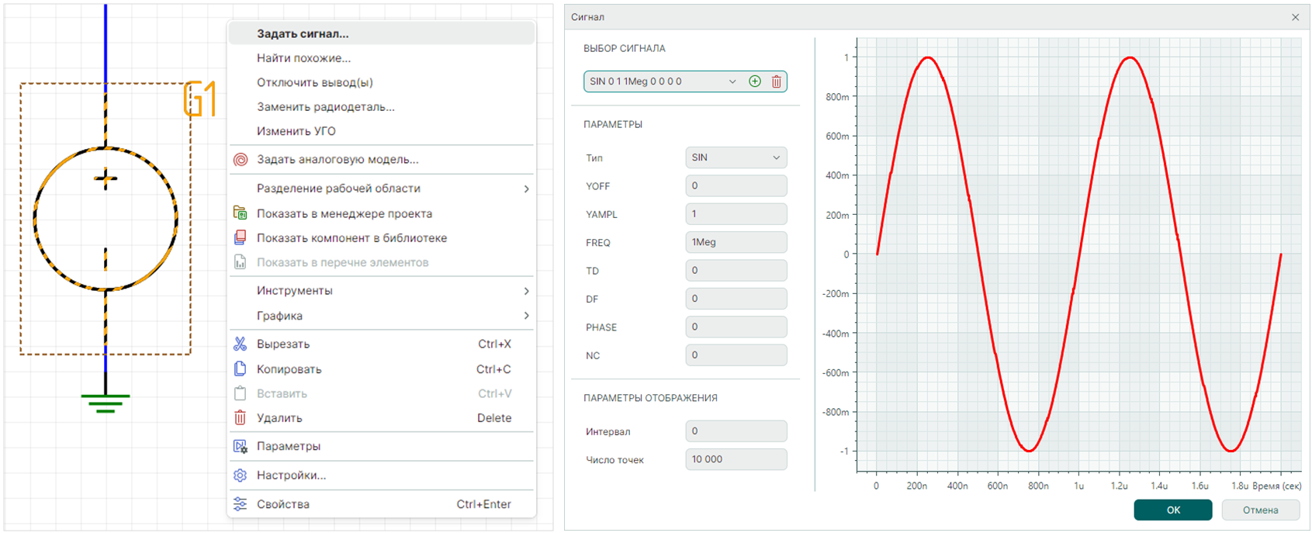Click the FREQ input field
1312x533 pixels.
tap(736, 242)
